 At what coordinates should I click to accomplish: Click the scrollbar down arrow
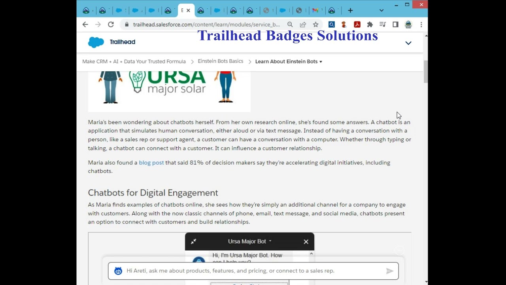coord(426,282)
